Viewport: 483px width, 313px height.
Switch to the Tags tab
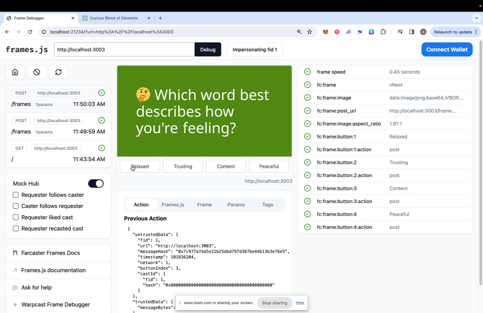tap(268, 205)
